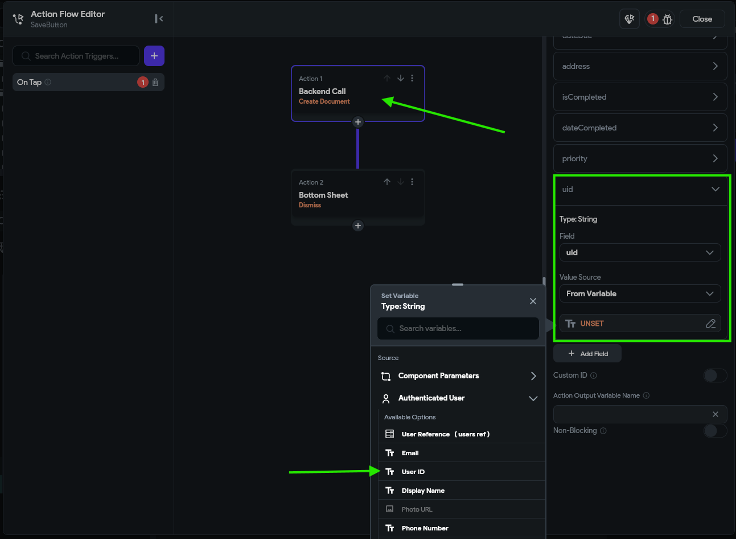Select the On Tap trigger
The width and height of the screenshot is (736, 539).
tap(88, 82)
